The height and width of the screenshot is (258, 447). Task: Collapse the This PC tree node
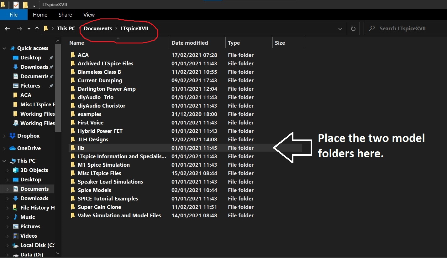[x=4, y=161]
